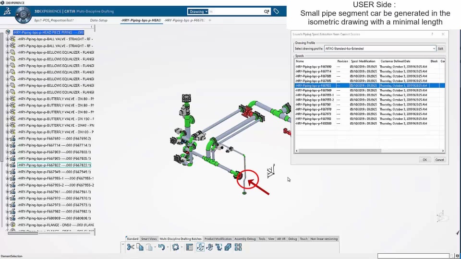The height and width of the screenshot is (259, 461).
Task: Open the properties list icon in toolbar
Action: [190, 247]
